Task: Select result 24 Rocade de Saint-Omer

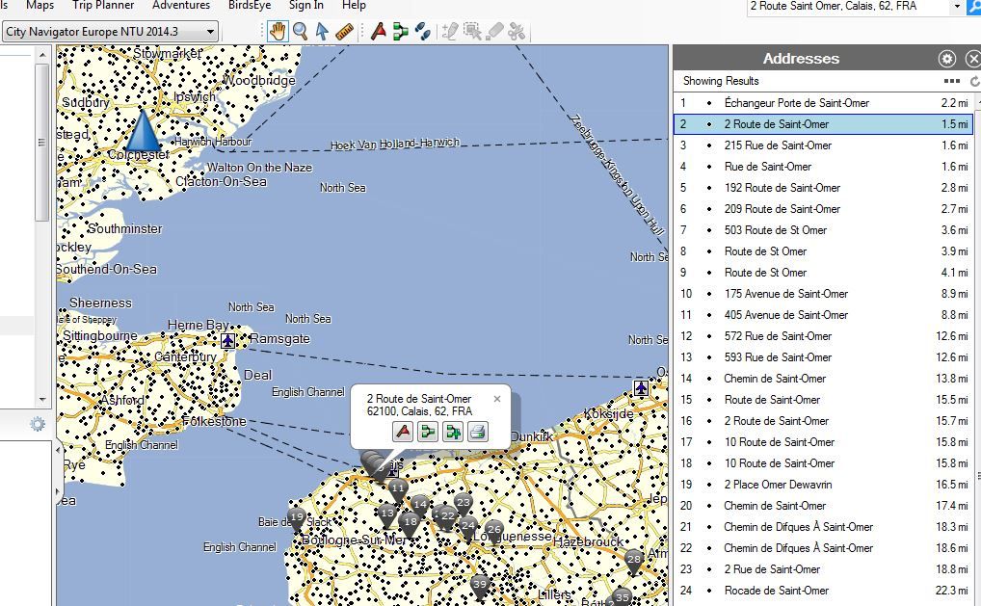Action: pyautogui.click(x=825, y=591)
